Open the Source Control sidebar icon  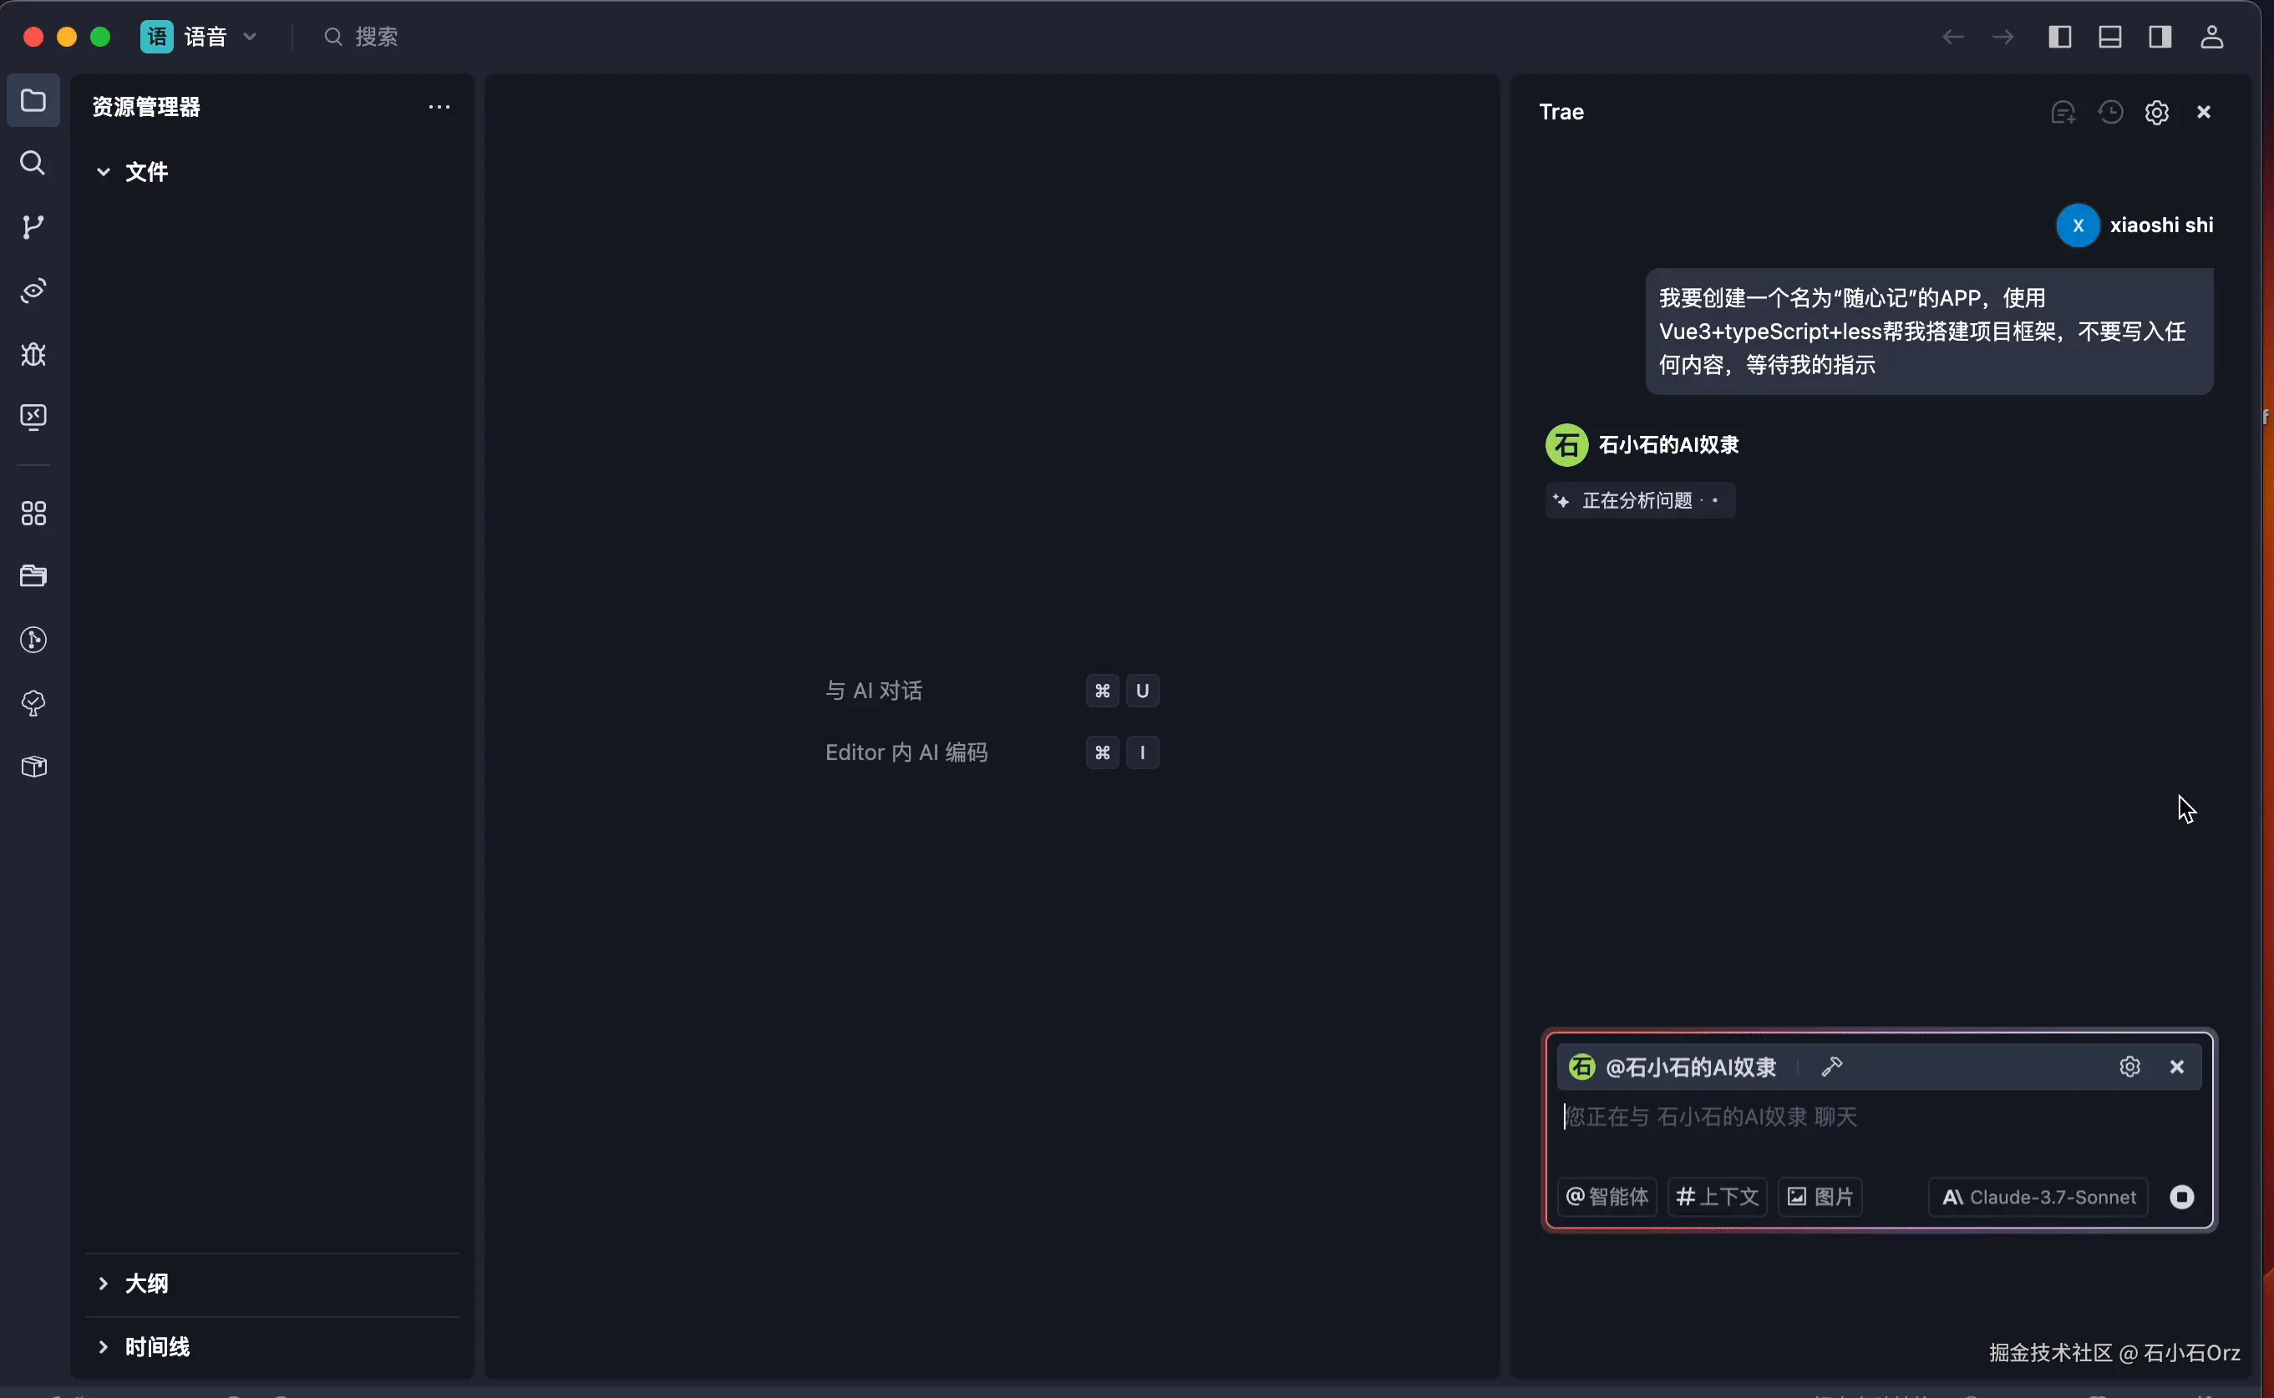coord(33,226)
